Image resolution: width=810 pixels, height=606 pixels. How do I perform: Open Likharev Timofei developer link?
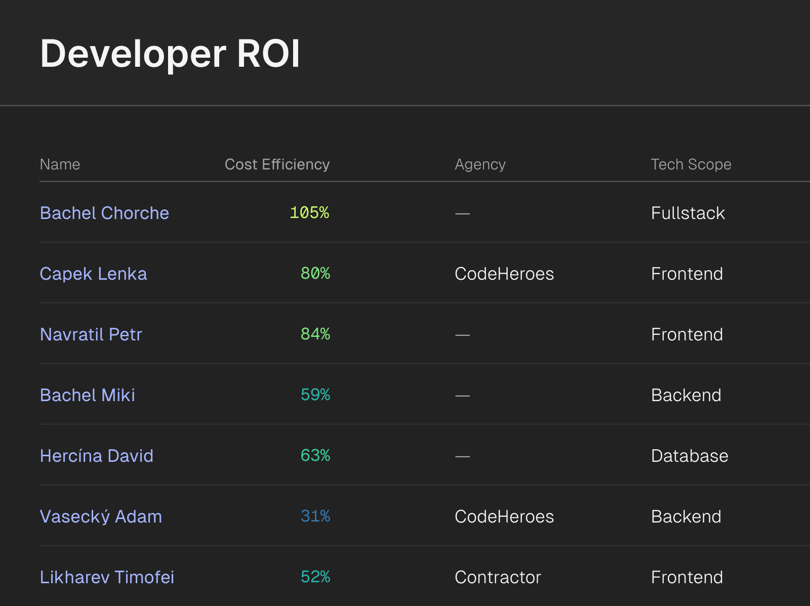(x=107, y=577)
